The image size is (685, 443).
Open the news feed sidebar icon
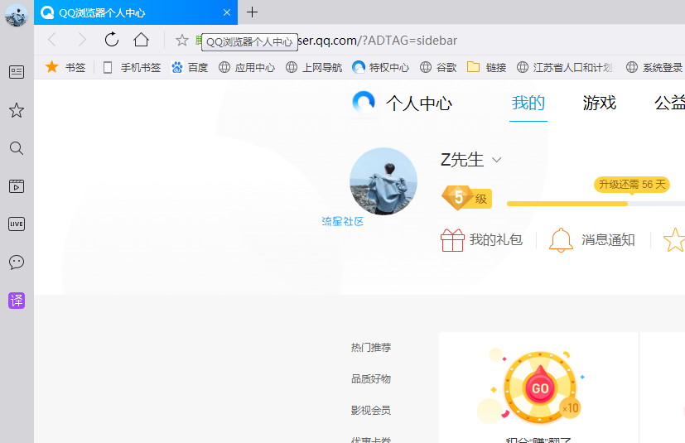click(x=17, y=72)
